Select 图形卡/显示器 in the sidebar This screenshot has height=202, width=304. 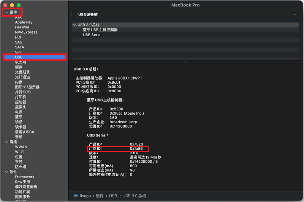[x=27, y=87]
